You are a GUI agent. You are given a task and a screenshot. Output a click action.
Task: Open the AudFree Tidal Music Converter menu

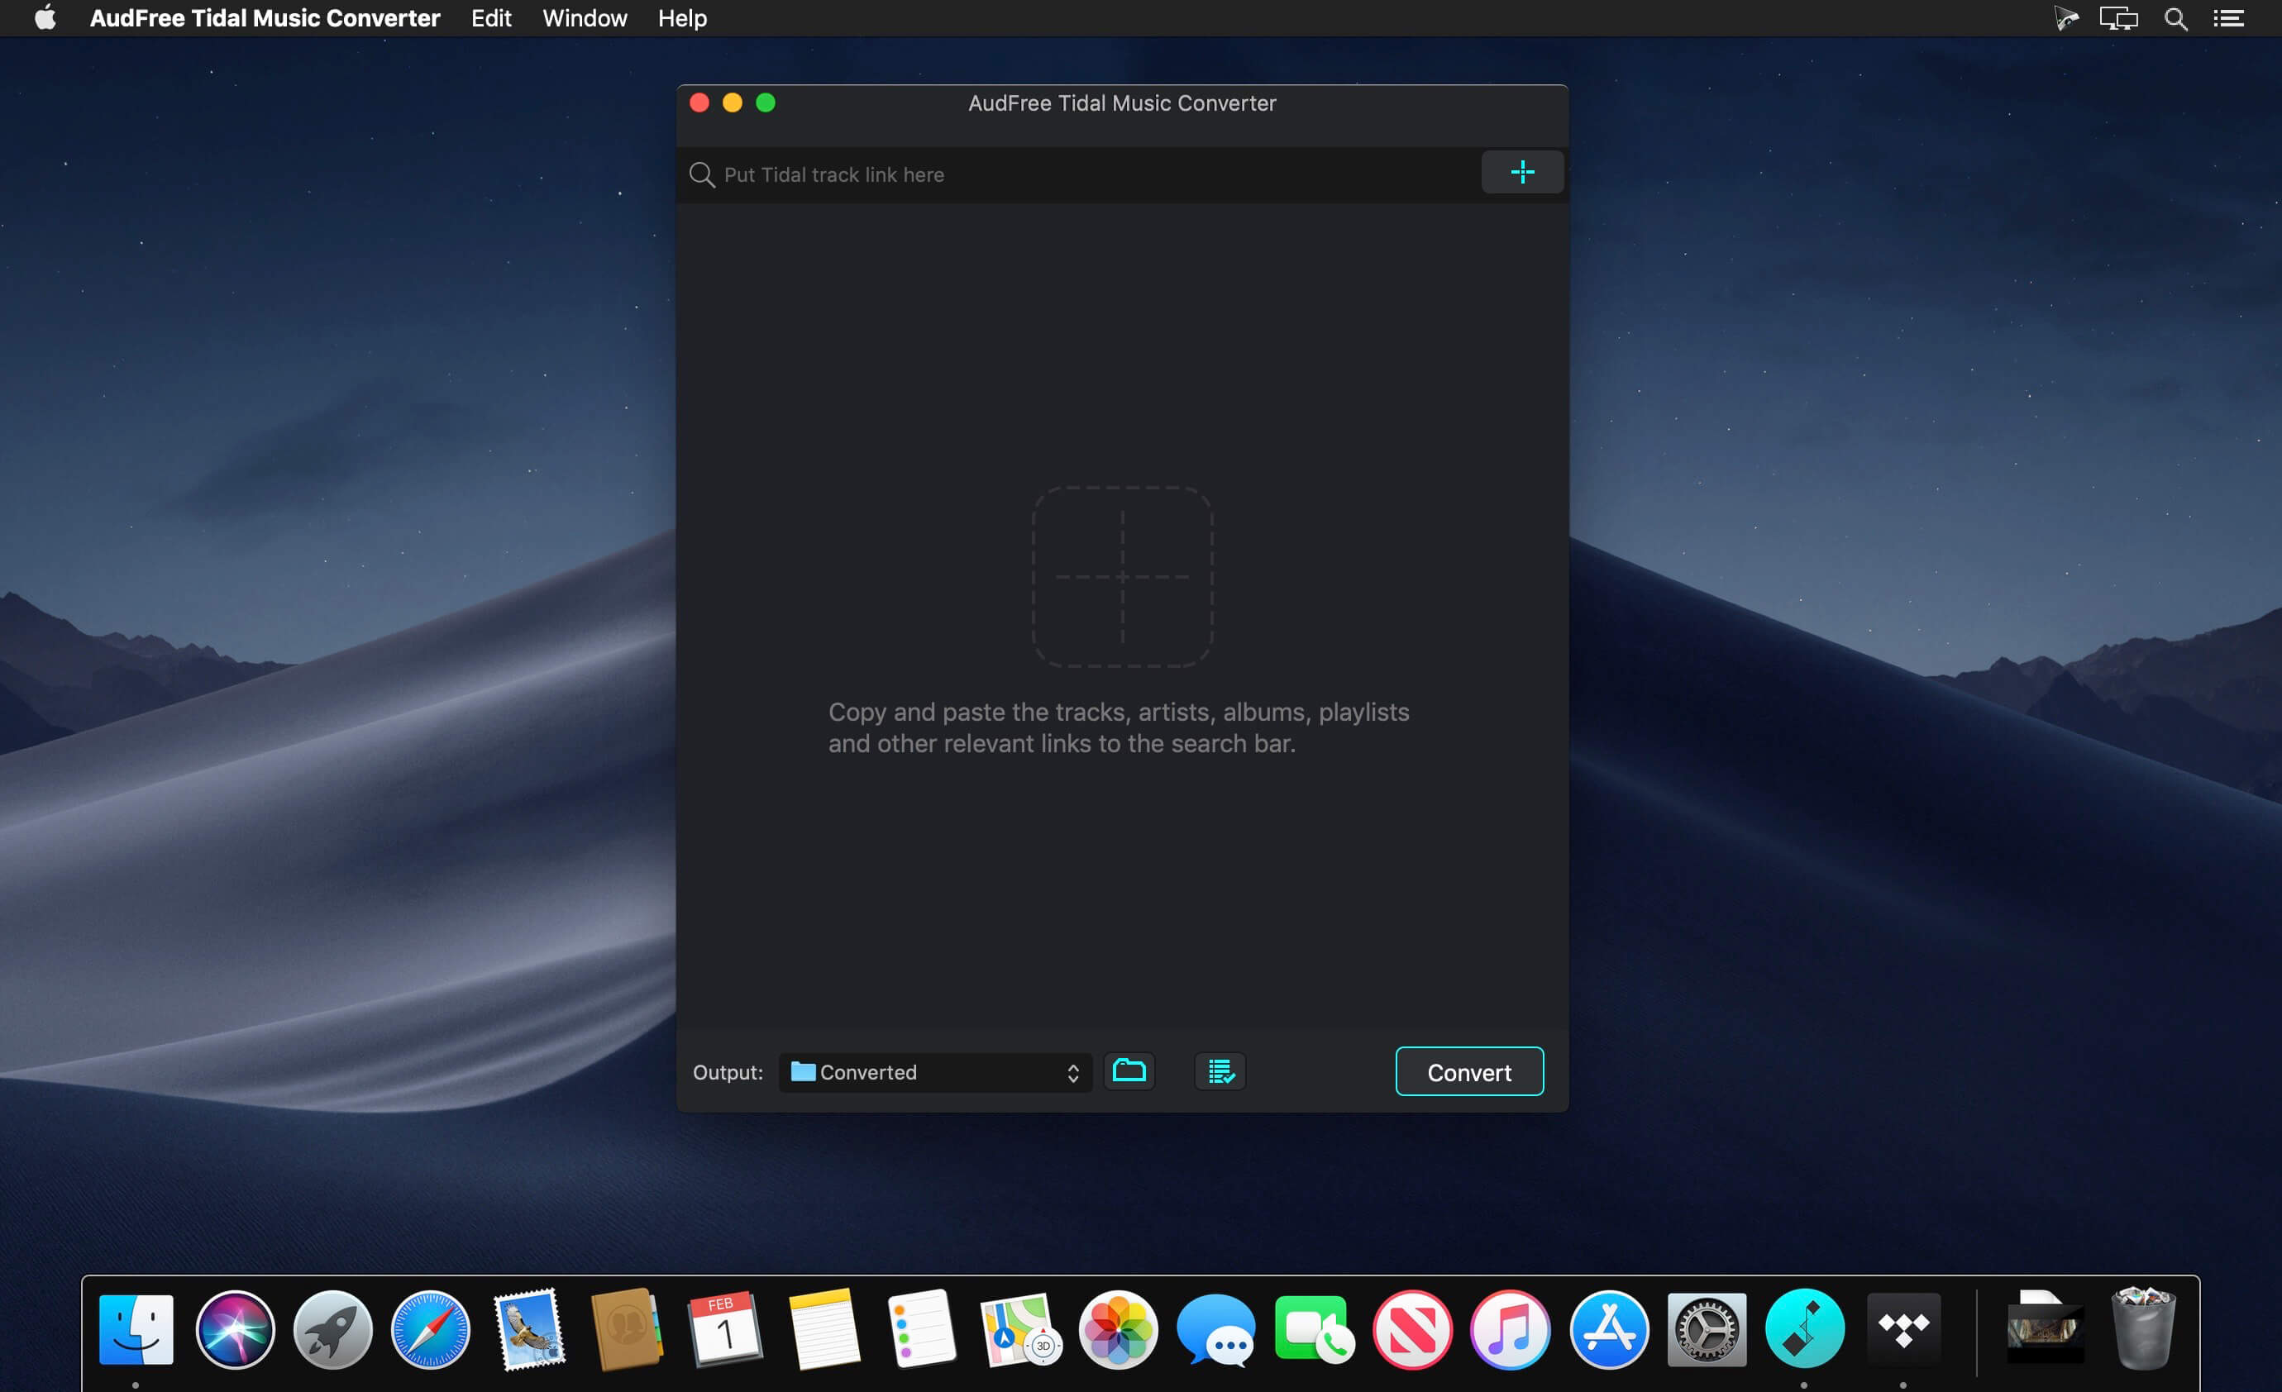coord(265,18)
